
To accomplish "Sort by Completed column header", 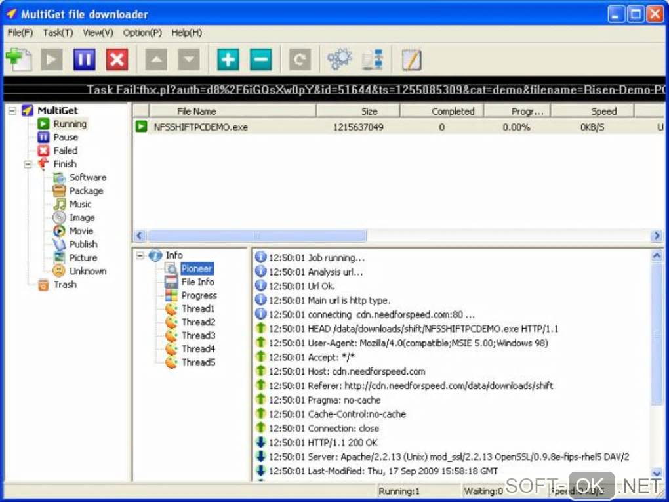I will click(441, 111).
